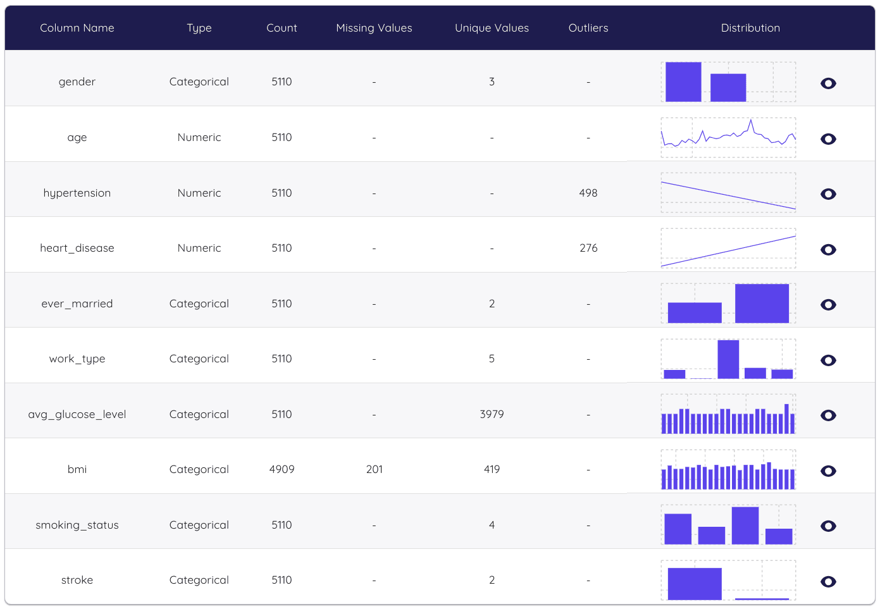Toggle view for smoking_status row eye

(x=828, y=526)
